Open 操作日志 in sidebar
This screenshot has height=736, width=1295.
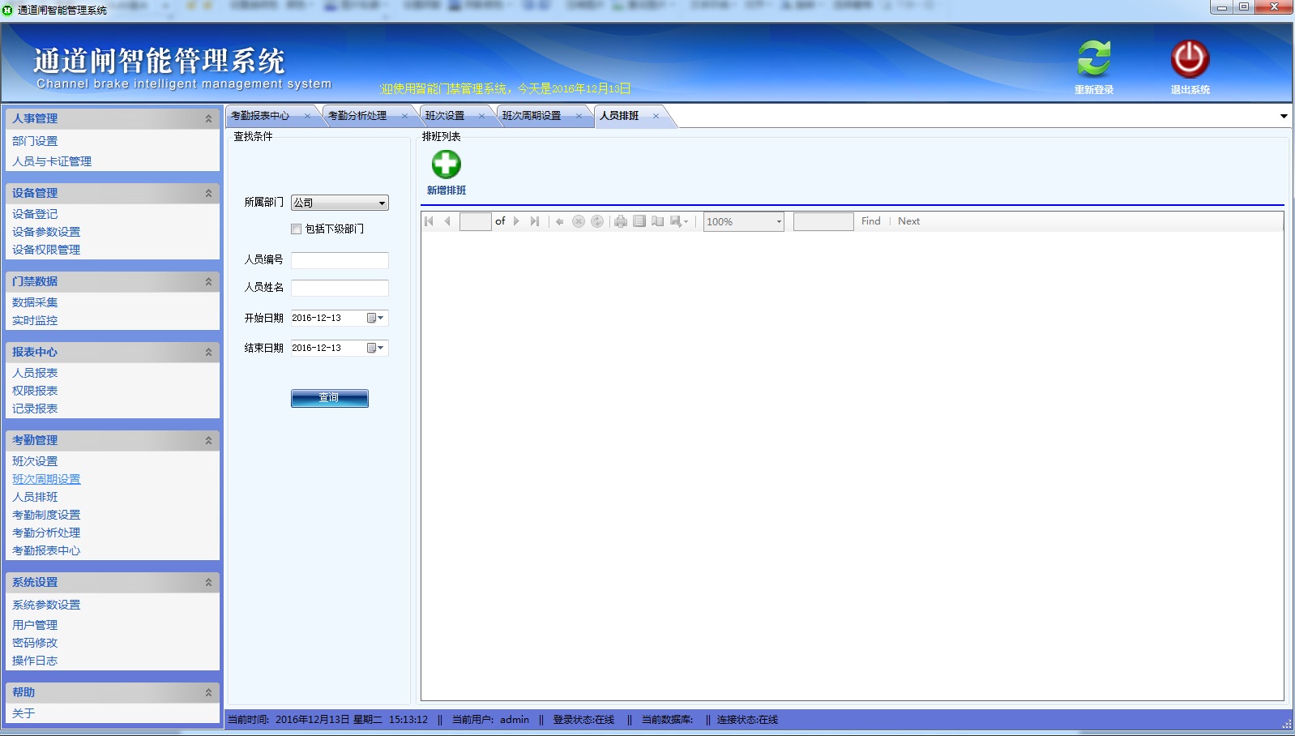point(35,661)
